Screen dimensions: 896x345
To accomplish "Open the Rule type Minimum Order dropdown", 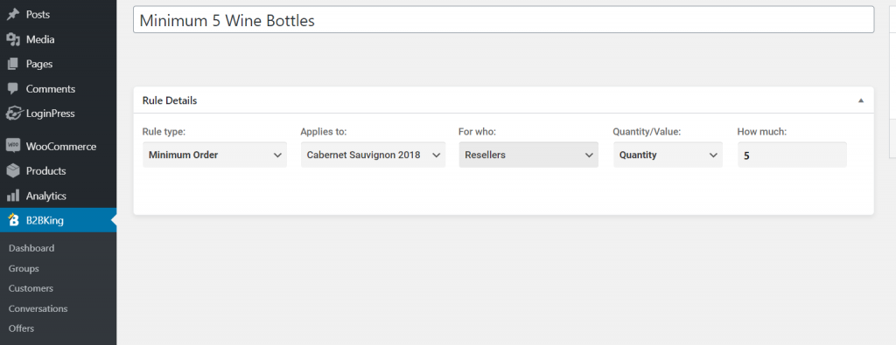I will [215, 155].
